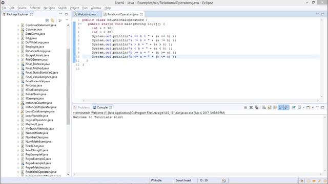Image resolution: width=328 pixels, height=184 pixels.
Task: Minimize the Console view
Action: pos(317,107)
